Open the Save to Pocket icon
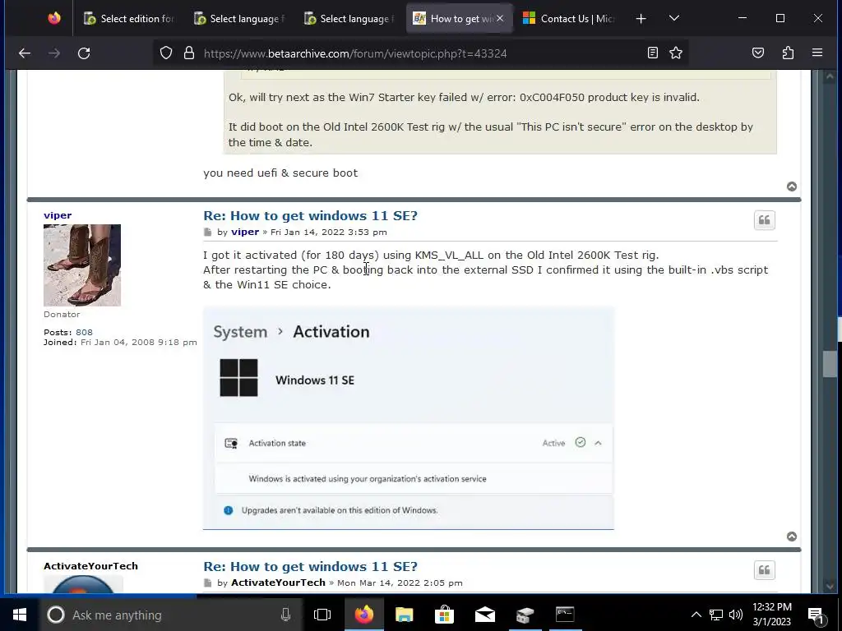The image size is (842, 631). tap(757, 53)
